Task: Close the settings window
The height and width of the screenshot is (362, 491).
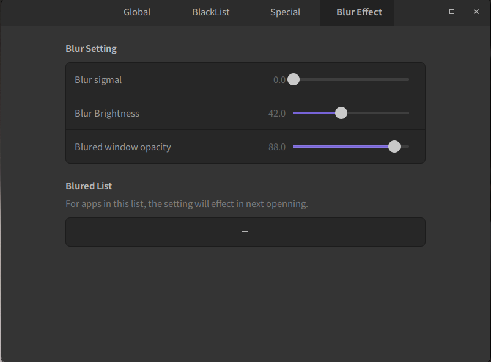Action: click(476, 12)
